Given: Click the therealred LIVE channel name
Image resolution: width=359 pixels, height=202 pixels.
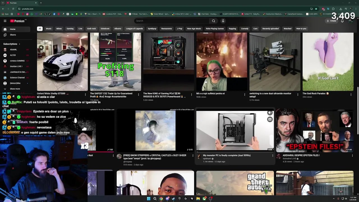Looking at the screenshot, I should (289, 159).
